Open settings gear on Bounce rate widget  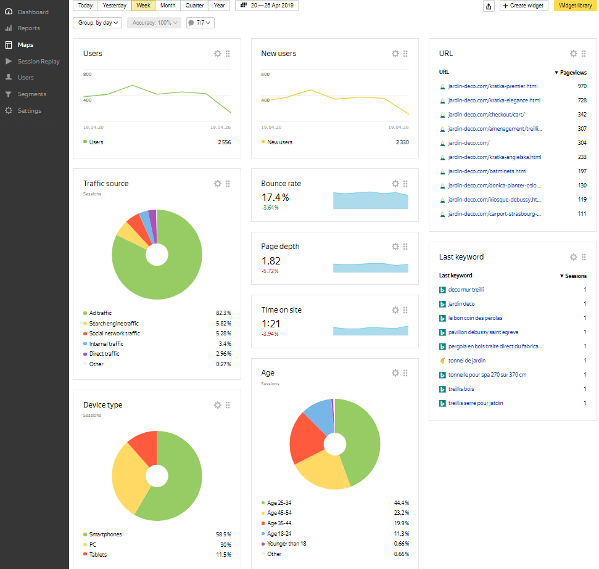pos(395,184)
